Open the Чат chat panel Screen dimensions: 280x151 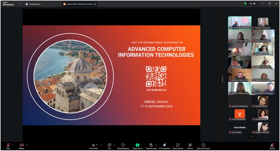(109, 145)
